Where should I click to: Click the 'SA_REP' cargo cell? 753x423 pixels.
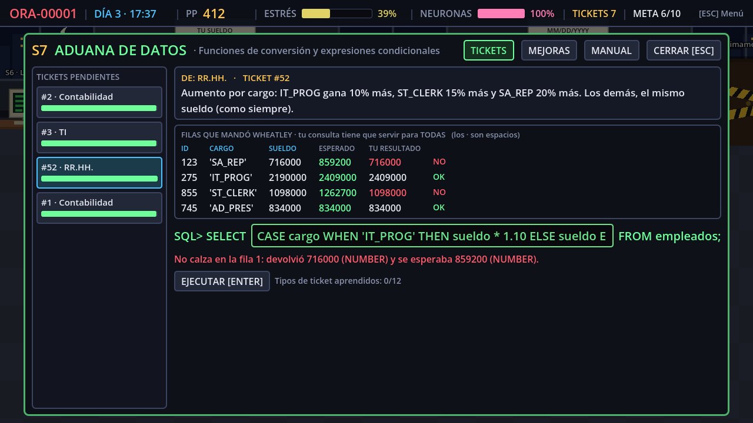point(228,162)
